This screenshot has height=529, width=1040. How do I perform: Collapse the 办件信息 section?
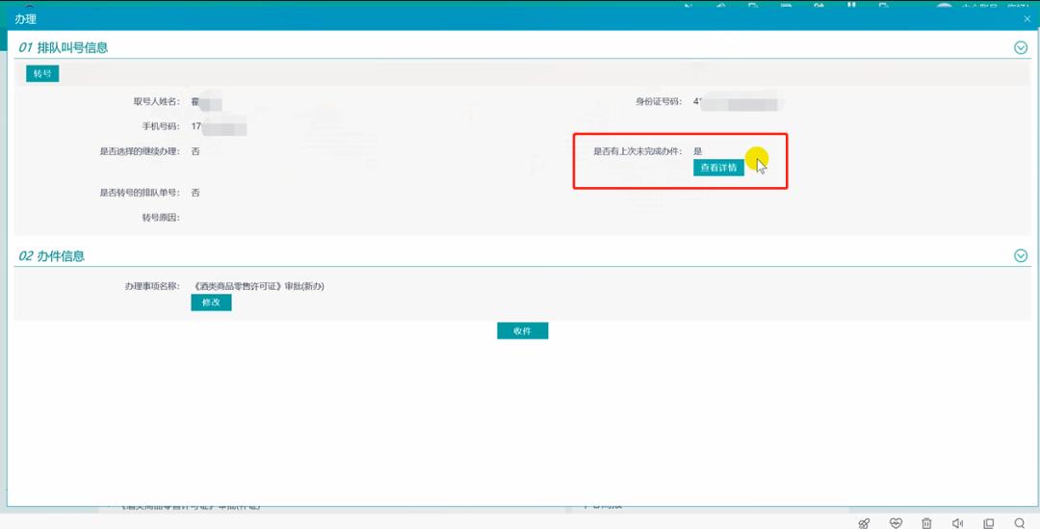pyautogui.click(x=1021, y=255)
